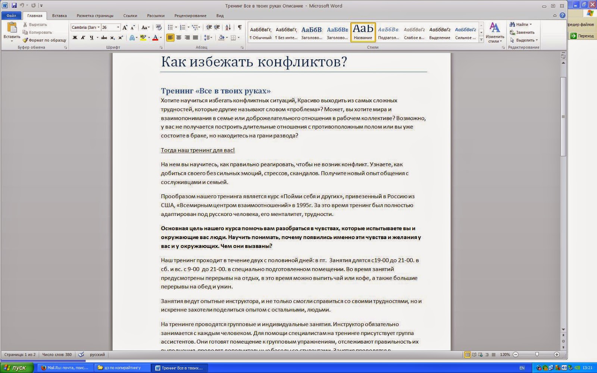Click Заменить to replace text

522,32
